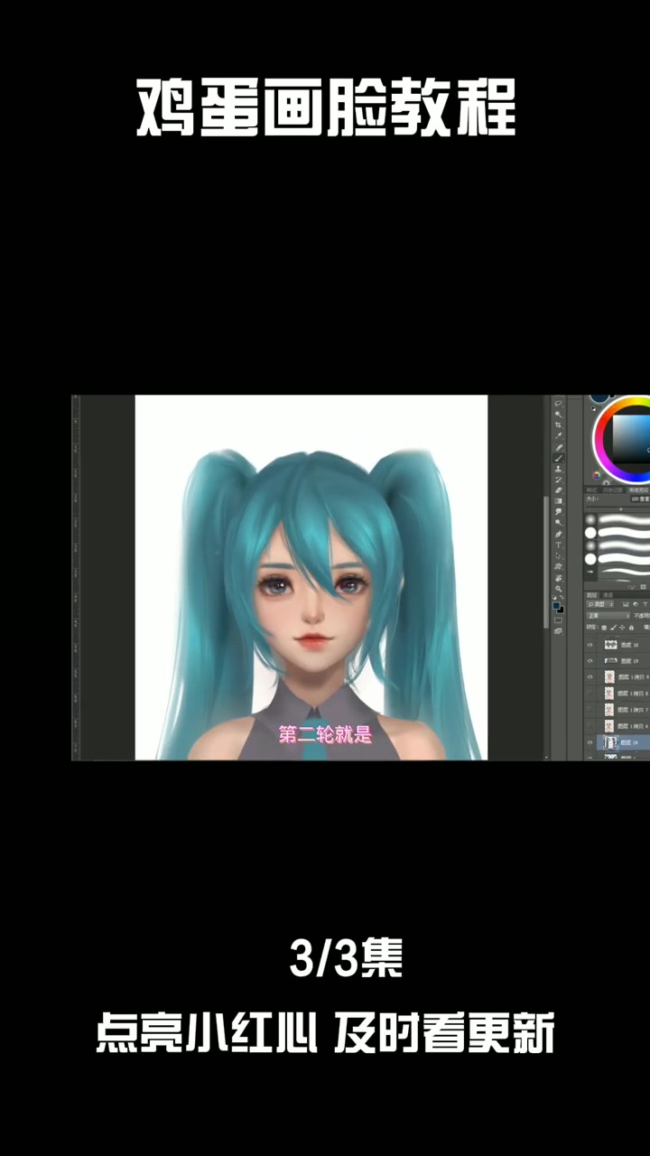
Task: Select the History Brush tool
Action: 558,480
